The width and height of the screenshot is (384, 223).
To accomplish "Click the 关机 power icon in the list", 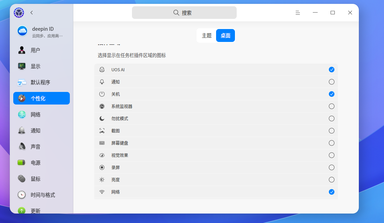I will 102,94.
